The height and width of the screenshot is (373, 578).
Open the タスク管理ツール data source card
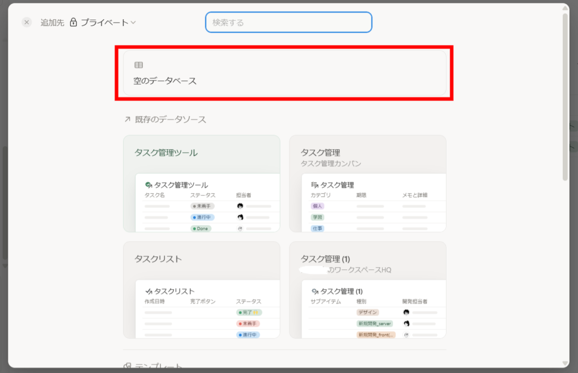coord(202,184)
